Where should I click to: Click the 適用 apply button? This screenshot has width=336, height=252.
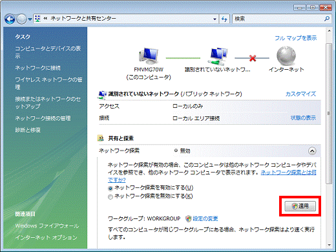(x=300, y=206)
